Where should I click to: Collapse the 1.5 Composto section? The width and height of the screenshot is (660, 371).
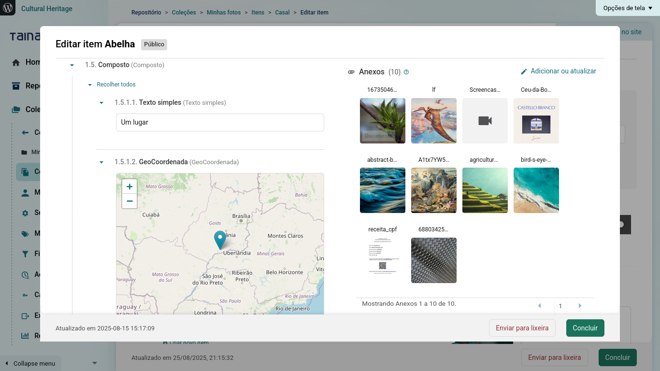pyautogui.click(x=72, y=64)
